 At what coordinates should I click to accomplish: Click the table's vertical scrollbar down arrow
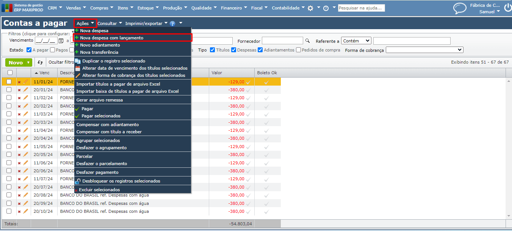point(508,216)
